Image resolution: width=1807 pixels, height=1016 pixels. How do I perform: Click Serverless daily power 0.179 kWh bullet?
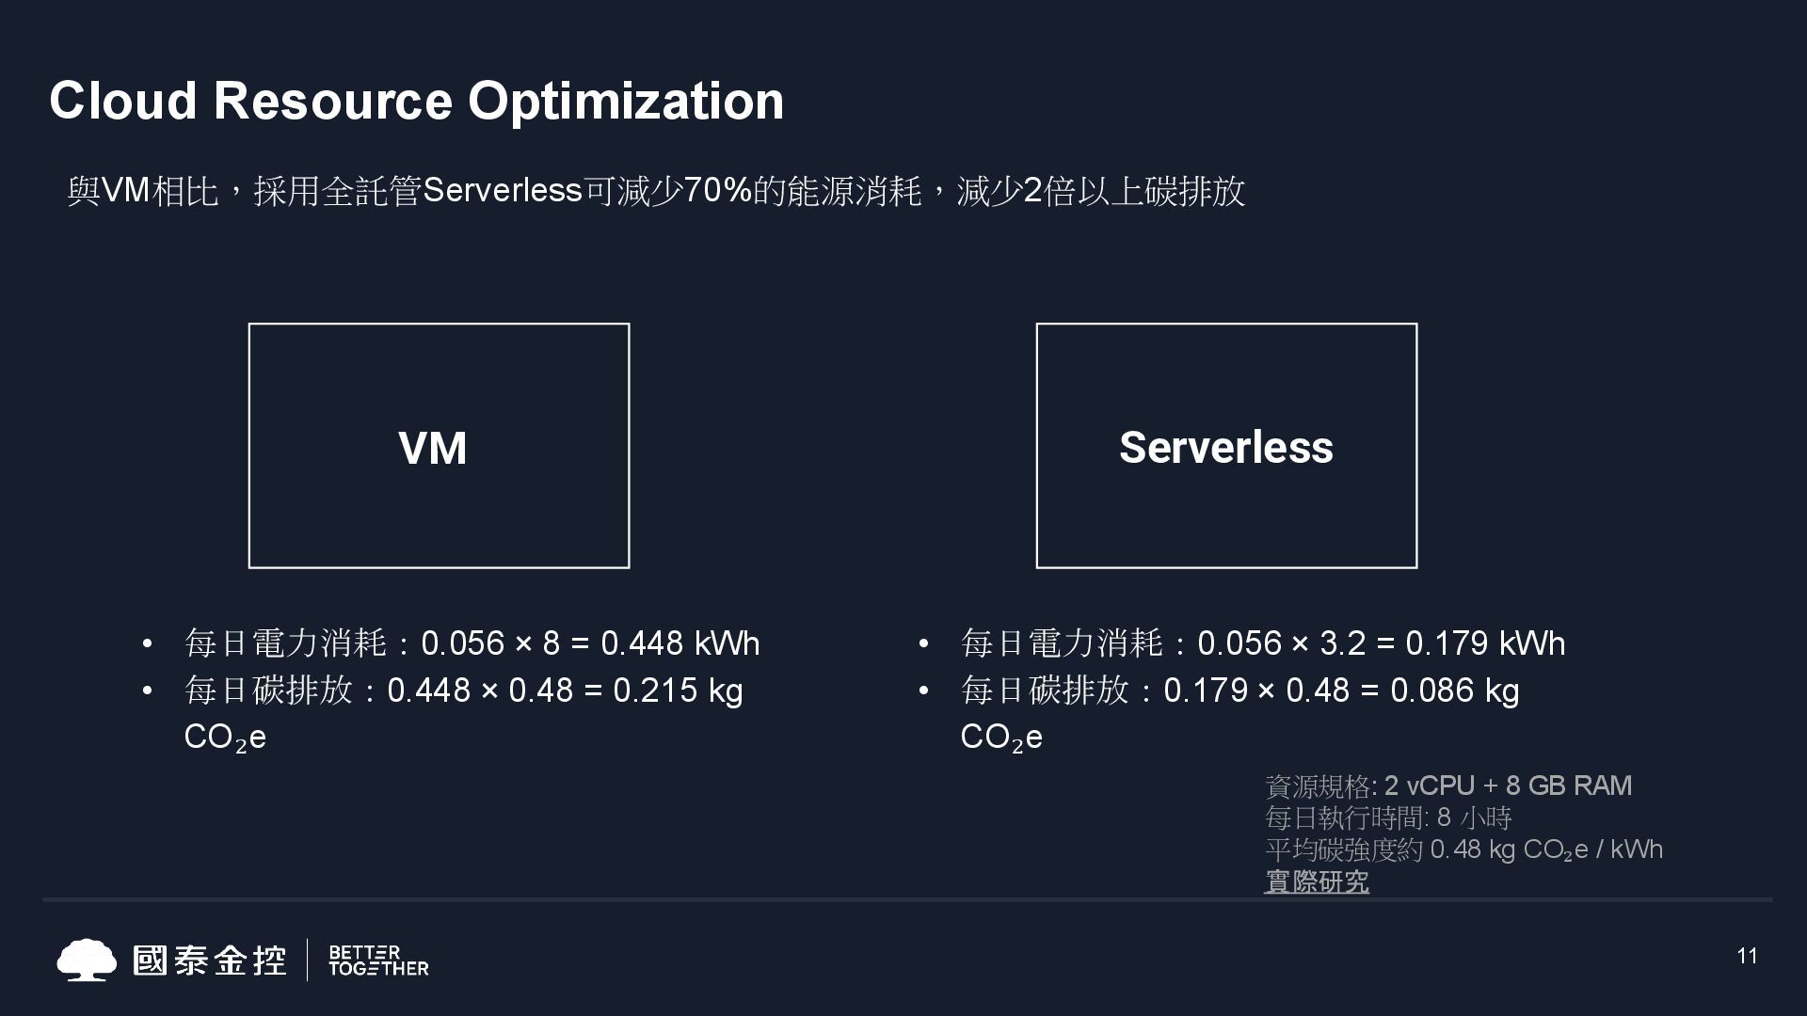1263,643
